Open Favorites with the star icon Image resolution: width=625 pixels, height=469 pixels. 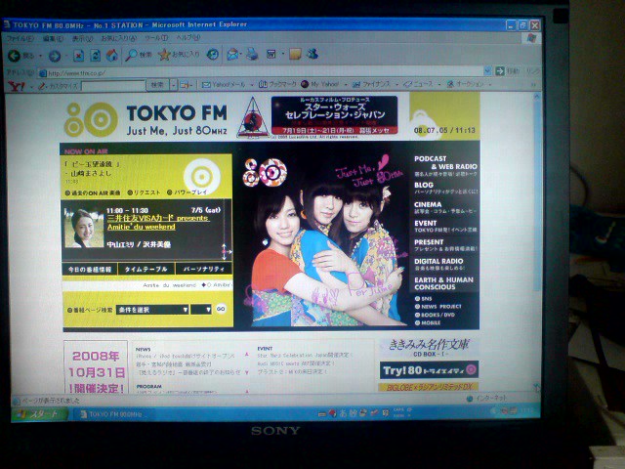point(164,55)
